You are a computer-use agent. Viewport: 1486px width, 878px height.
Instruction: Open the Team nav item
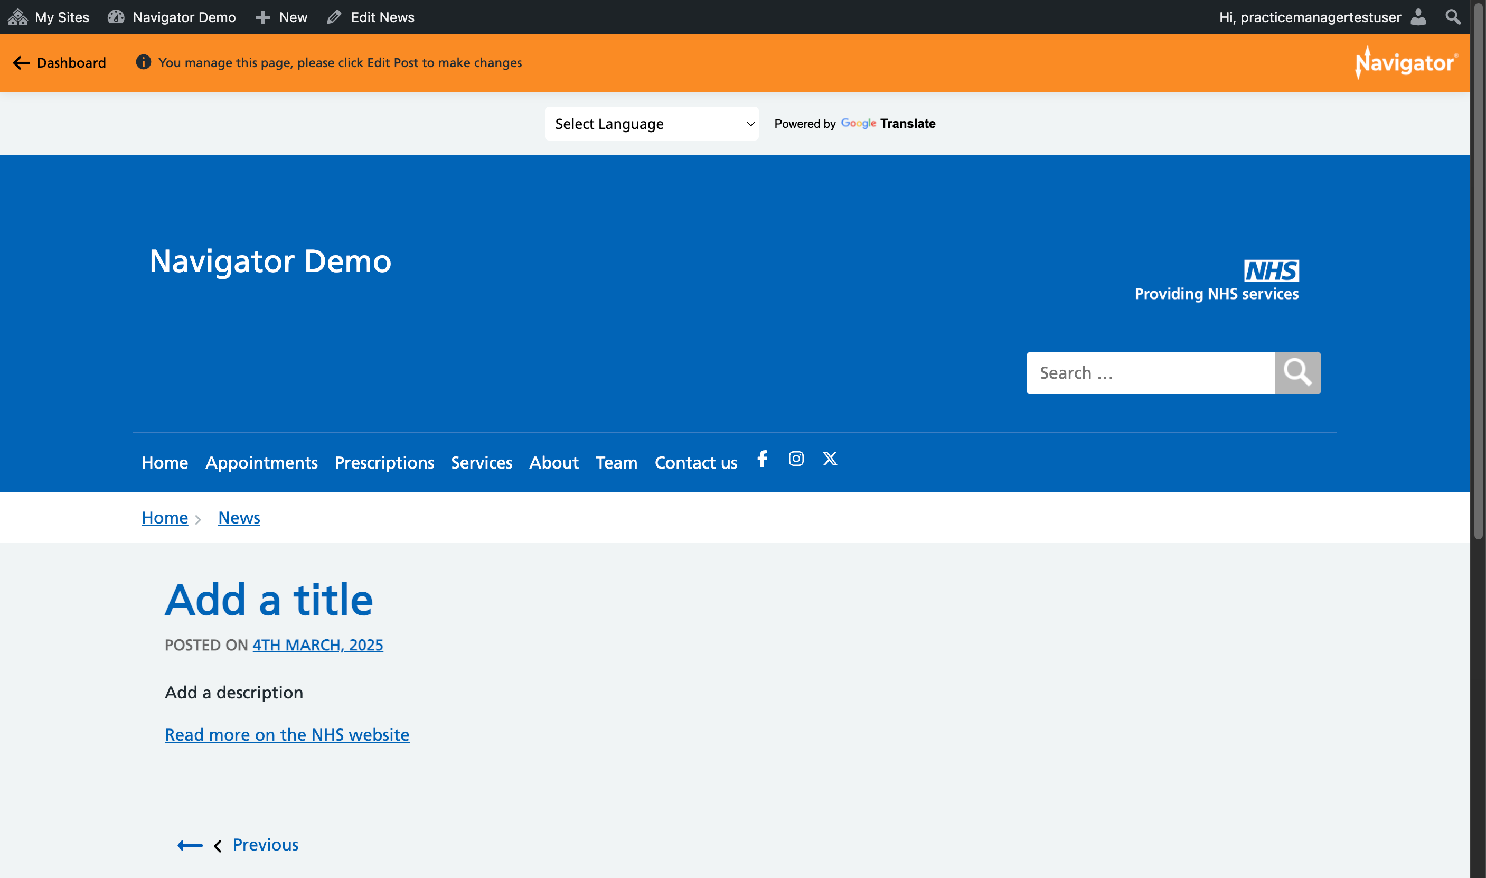pos(616,462)
